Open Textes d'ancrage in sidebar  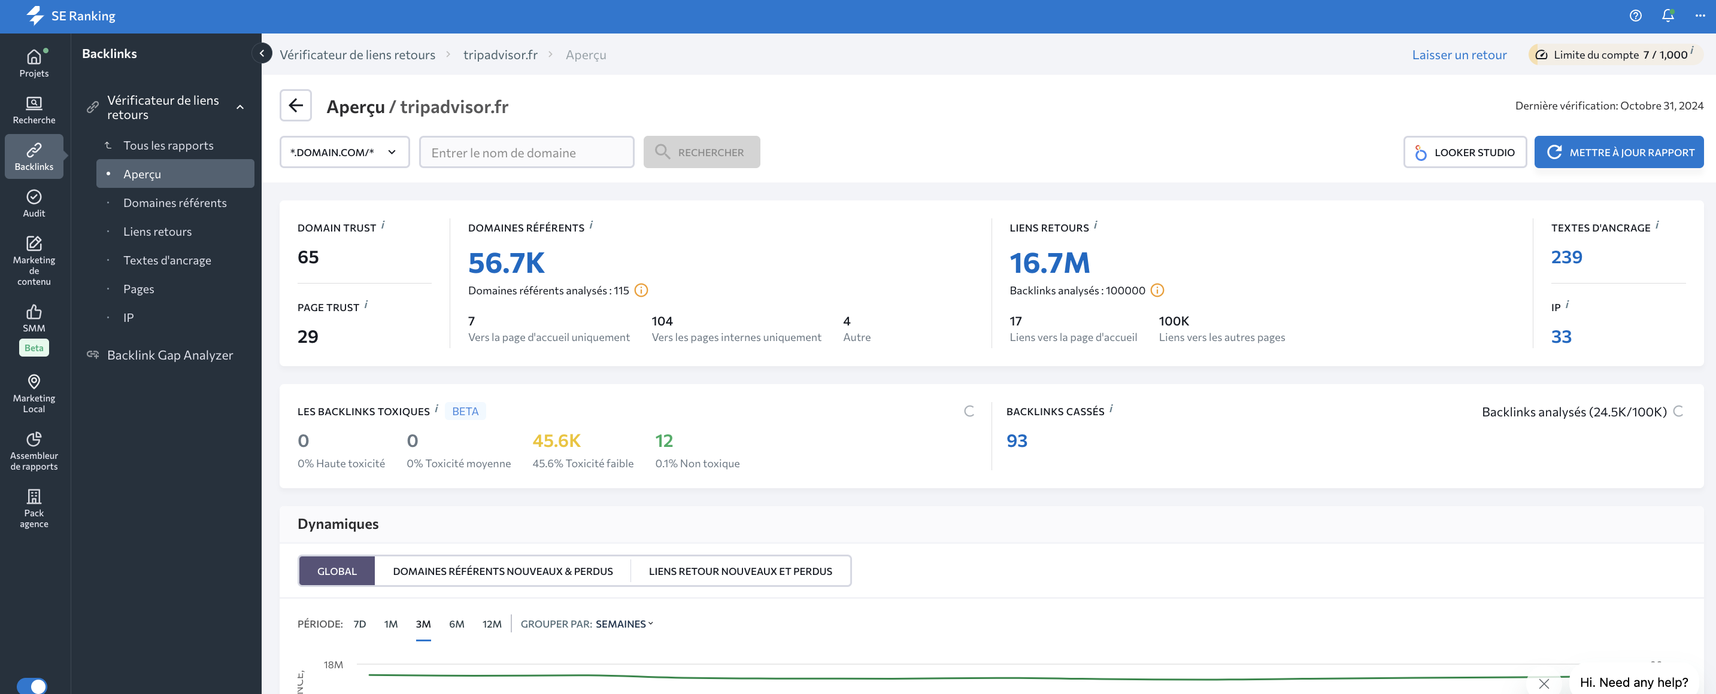tap(167, 260)
